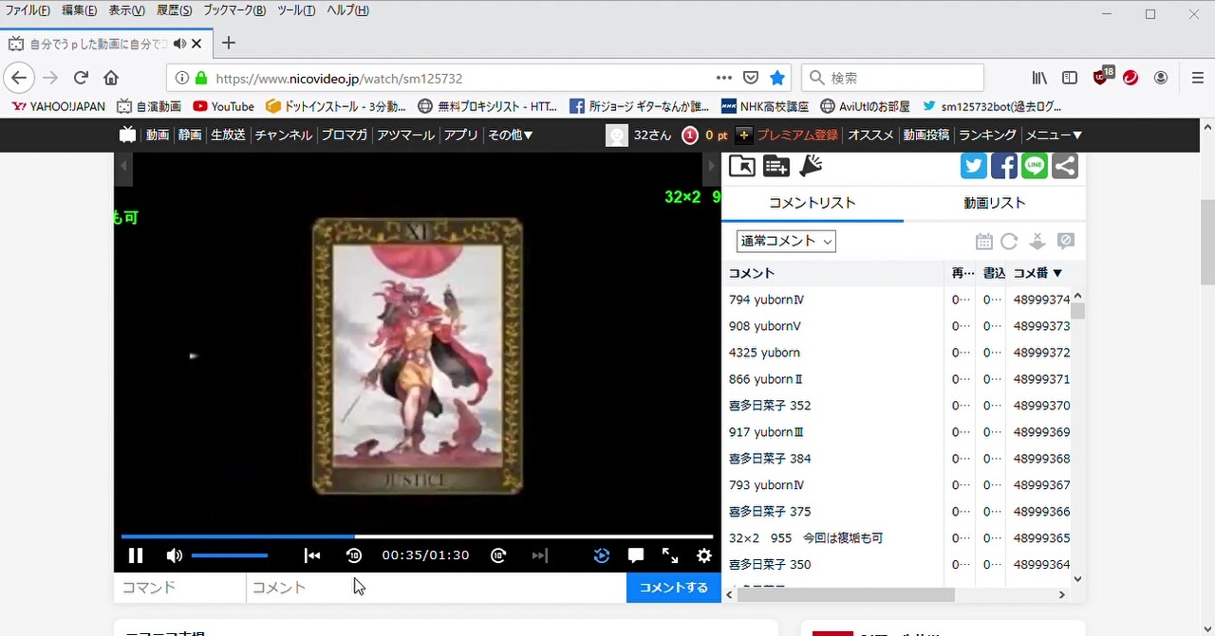Open the 動画投稿 link

[926, 135]
